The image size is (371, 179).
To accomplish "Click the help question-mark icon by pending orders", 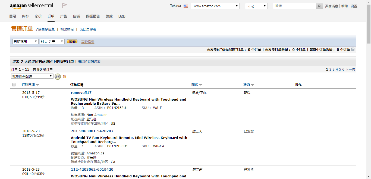I will click(353, 49).
